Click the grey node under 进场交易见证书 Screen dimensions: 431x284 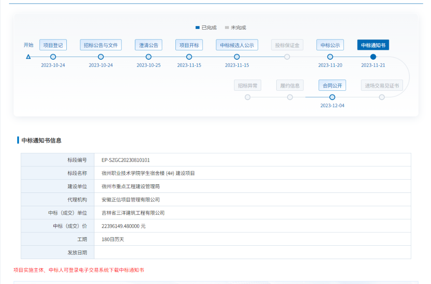pos(382,97)
